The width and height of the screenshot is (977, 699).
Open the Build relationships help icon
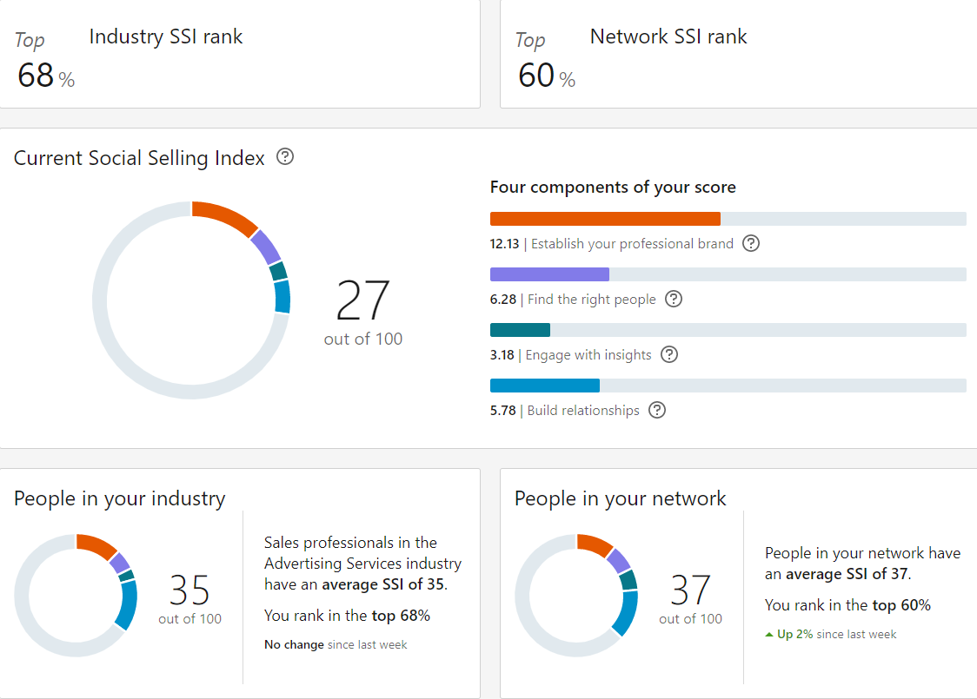pos(656,410)
